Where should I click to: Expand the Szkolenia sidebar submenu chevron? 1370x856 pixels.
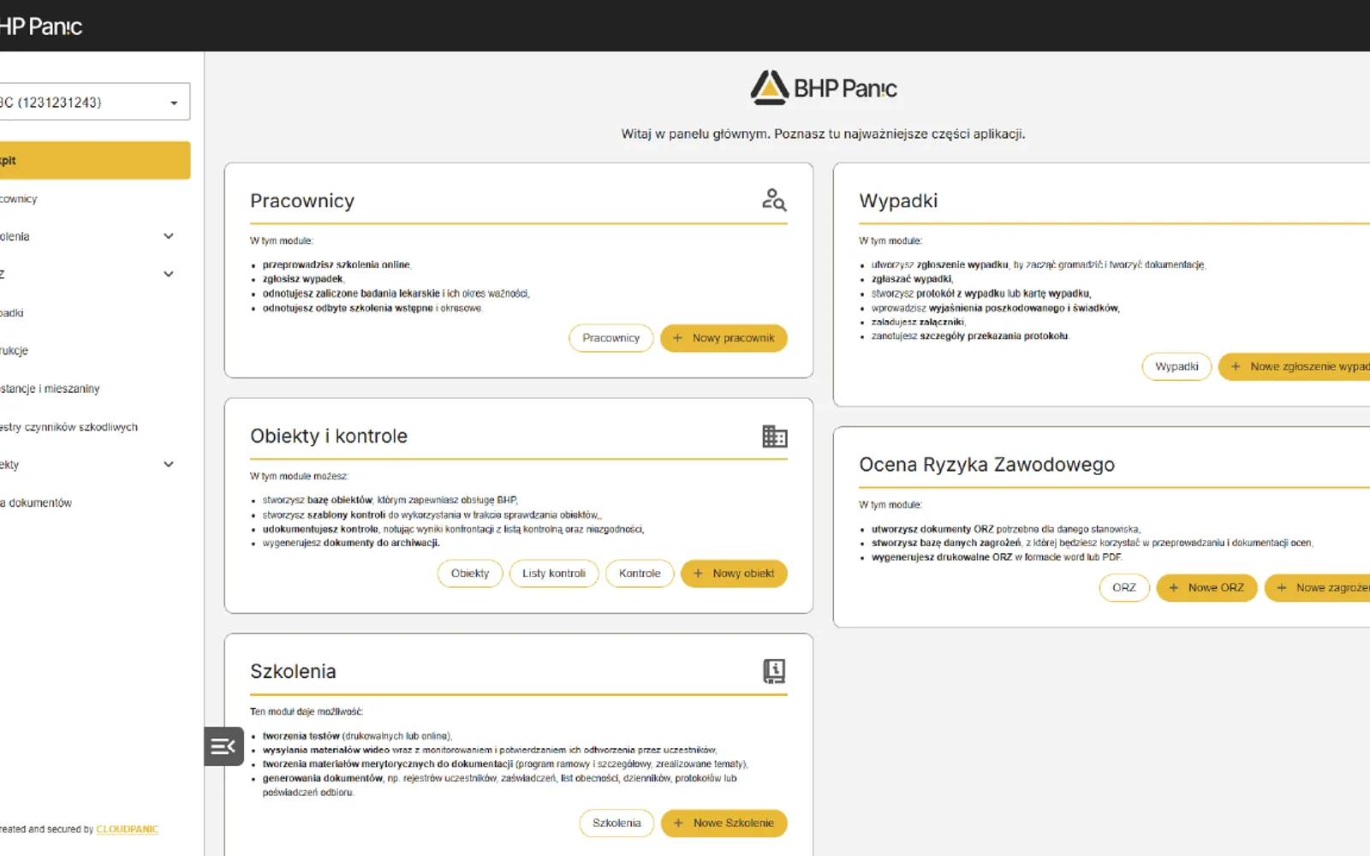coord(169,236)
